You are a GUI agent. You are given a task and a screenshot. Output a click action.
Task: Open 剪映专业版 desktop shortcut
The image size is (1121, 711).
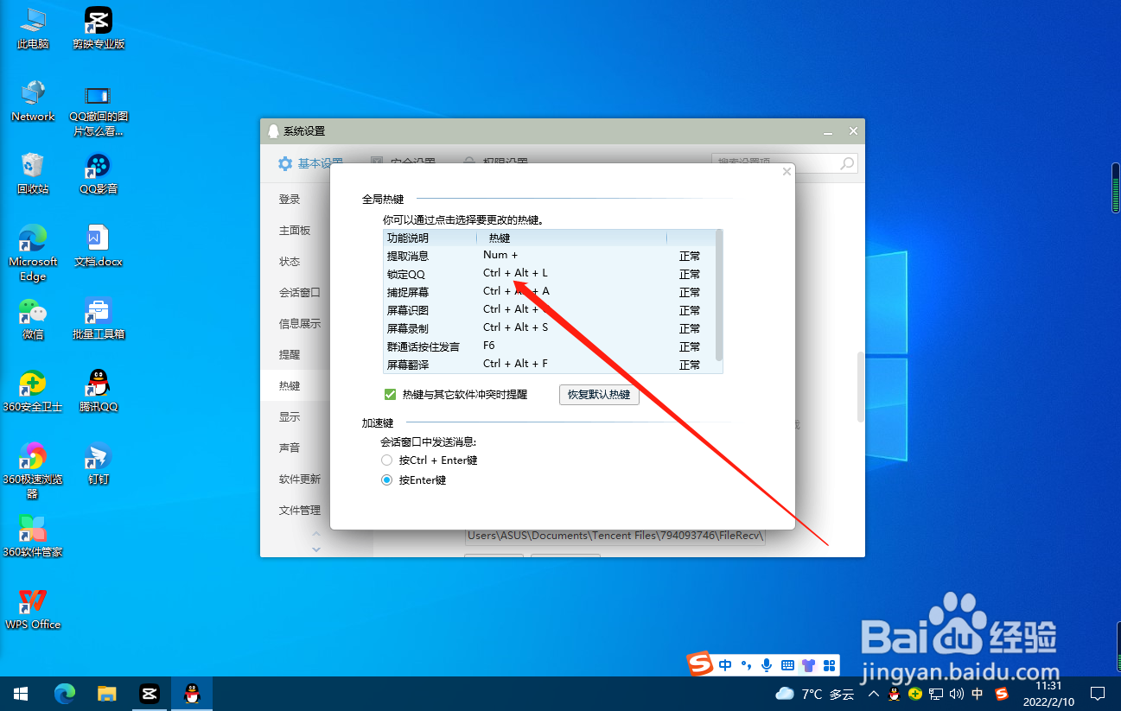pos(99,28)
